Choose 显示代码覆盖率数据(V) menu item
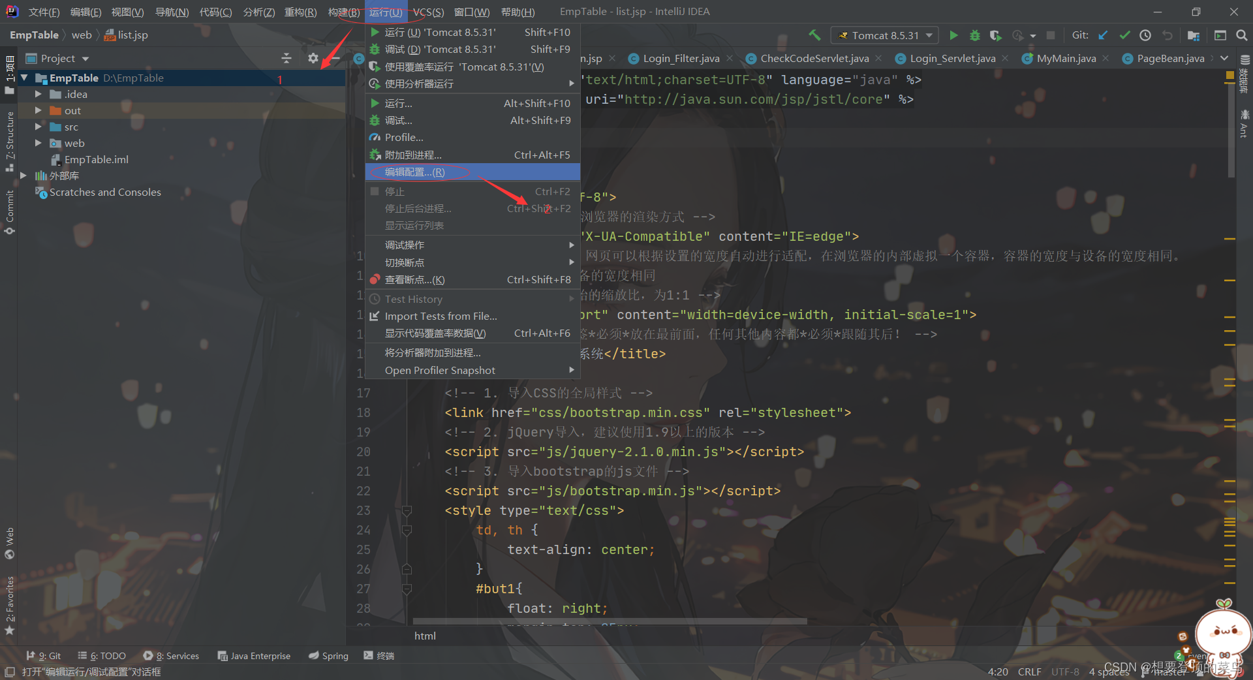The image size is (1253, 680). (472, 333)
